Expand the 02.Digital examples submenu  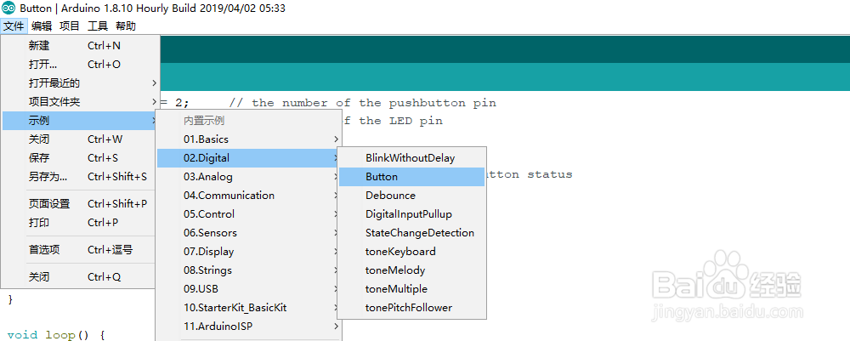pos(249,158)
